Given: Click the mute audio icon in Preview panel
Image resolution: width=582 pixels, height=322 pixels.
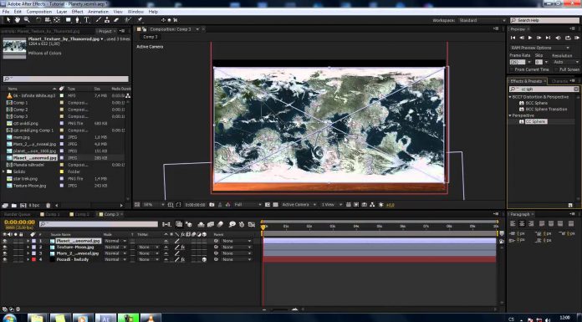Looking at the screenshot, I should (559, 38).
